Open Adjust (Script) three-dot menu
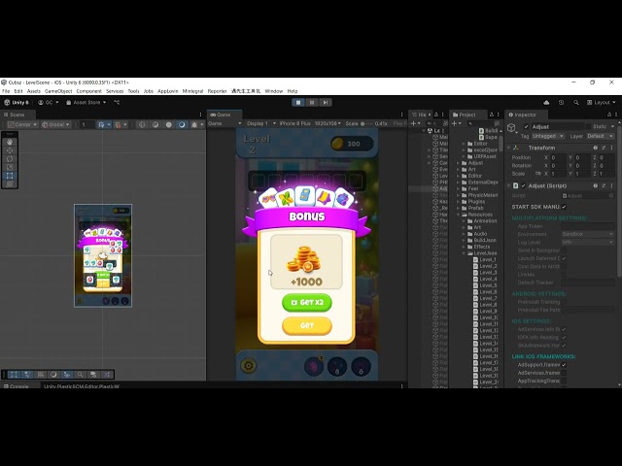622x466 pixels. click(x=611, y=185)
